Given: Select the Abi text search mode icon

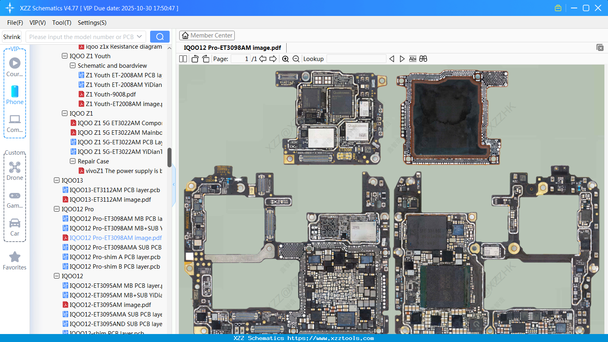Looking at the screenshot, I should tap(412, 59).
